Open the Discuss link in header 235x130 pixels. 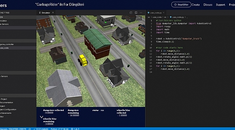pos(208,5)
